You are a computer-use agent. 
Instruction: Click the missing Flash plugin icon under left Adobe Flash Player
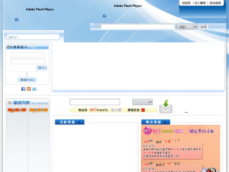click(x=16, y=19)
